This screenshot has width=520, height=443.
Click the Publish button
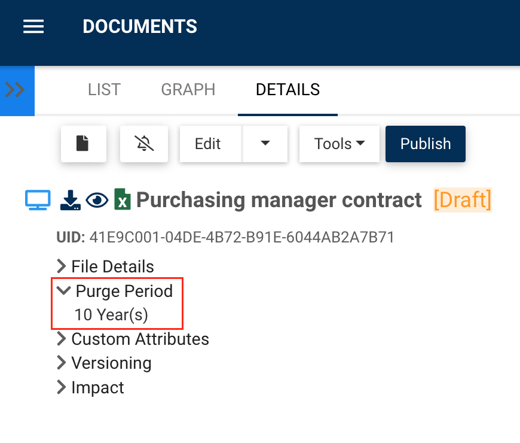426,144
